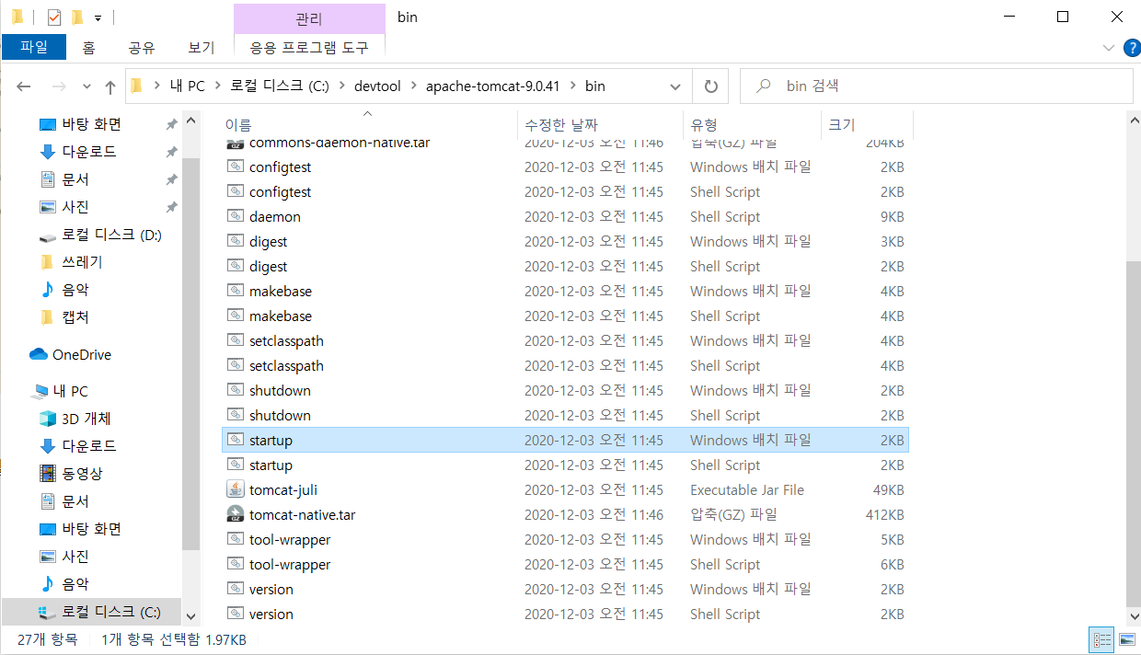Select 내 PC in the navigation pane
1141x655 pixels.
pyautogui.click(x=70, y=391)
